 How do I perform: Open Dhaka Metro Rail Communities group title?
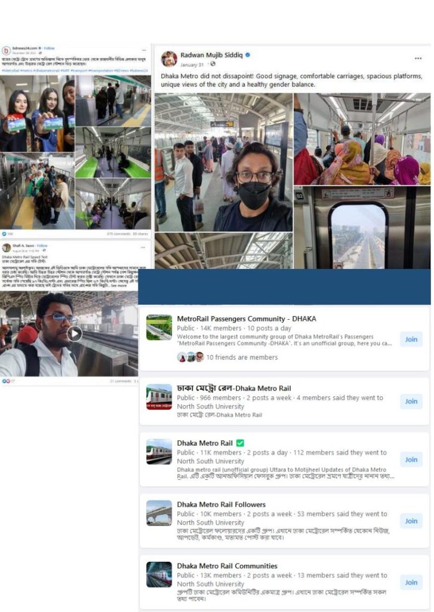[x=227, y=565]
